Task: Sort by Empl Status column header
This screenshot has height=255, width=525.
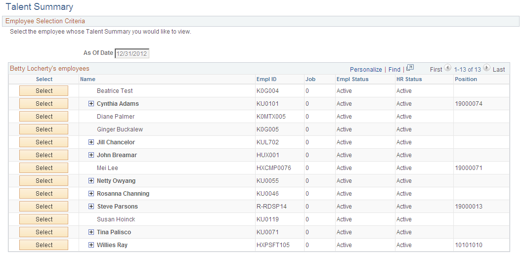Action: coord(352,79)
